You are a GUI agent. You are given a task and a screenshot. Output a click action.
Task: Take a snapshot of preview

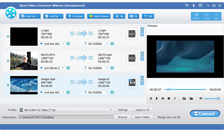pyautogui.click(x=184, y=98)
